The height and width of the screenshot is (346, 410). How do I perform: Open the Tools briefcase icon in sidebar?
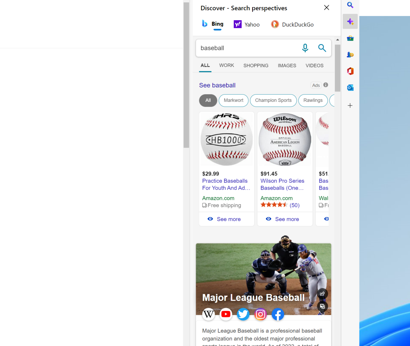pos(350,38)
